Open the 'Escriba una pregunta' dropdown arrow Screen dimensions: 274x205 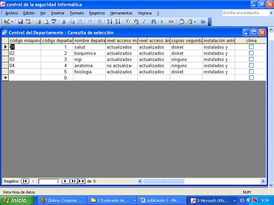click(x=271, y=13)
